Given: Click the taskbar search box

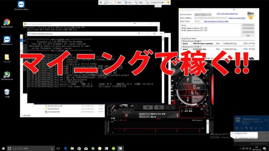Looking at the screenshot, I should coord(29,147).
